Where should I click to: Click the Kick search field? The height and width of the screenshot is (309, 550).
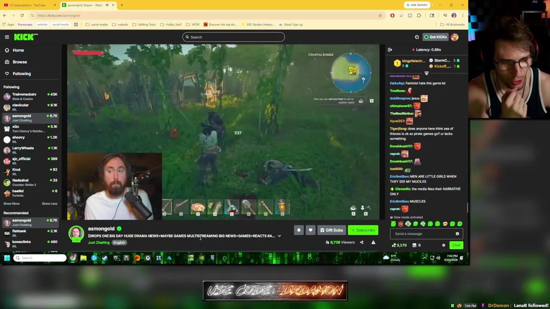click(233, 37)
